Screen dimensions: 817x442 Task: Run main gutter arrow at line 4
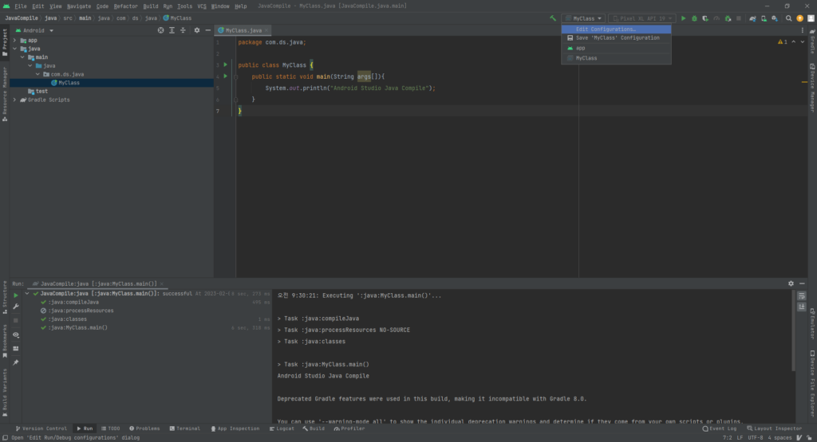point(226,76)
